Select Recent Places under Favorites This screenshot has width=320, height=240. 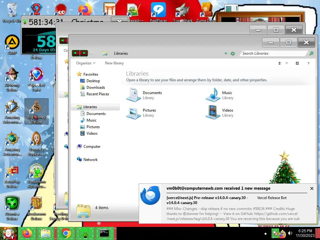pyautogui.click(x=97, y=94)
